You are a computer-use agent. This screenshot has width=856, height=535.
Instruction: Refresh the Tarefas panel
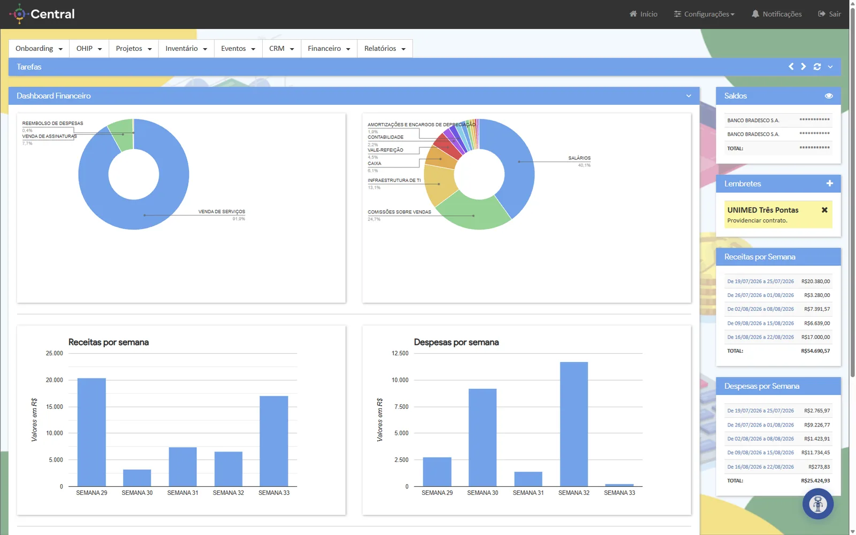coord(817,67)
